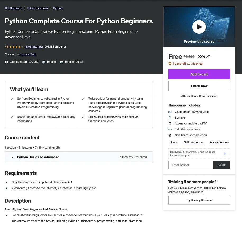Click the trophy icon beside Certificate of completion
The width and height of the screenshot is (242, 228).
click(170, 135)
